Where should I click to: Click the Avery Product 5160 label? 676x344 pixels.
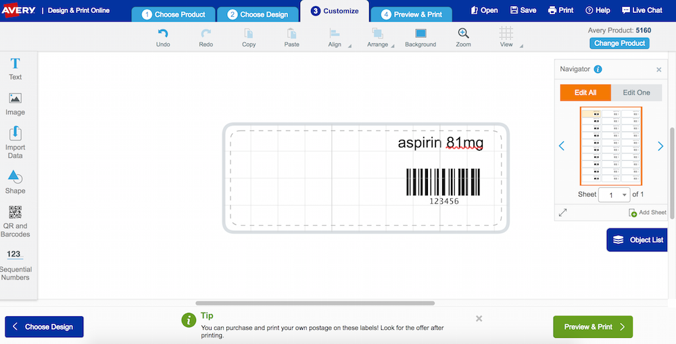tap(619, 30)
